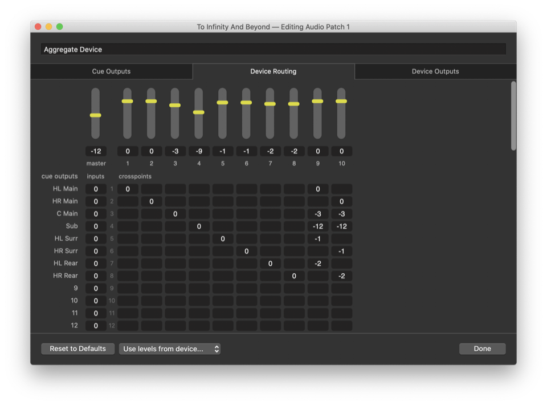Image resolution: width=547 pixels, height=405 pixels.
Task: Click HR Rear crosspoint for output 10
Action: [x=341, y=276]
